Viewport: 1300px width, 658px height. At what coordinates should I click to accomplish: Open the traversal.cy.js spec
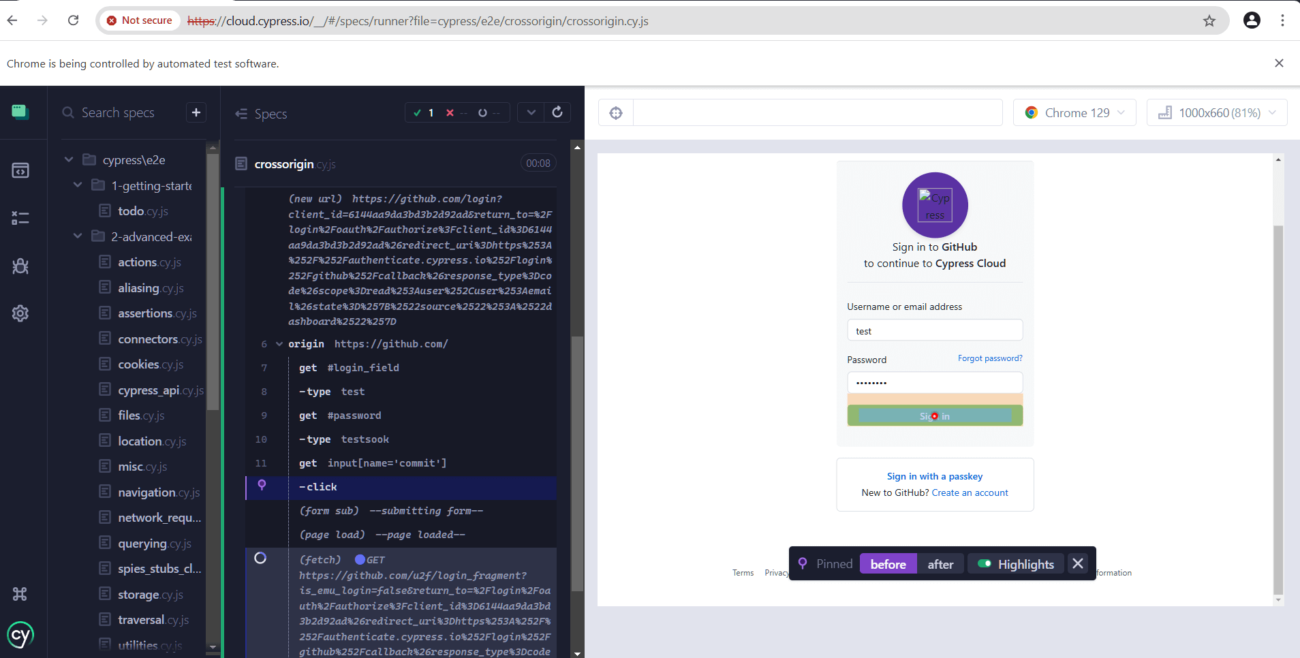pyautogui.click(x=153, y=620)
